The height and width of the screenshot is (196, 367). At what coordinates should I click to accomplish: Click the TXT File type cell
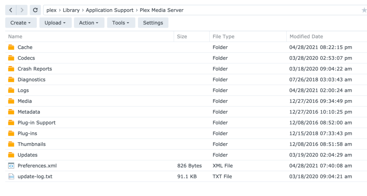(x=222, y=176)
